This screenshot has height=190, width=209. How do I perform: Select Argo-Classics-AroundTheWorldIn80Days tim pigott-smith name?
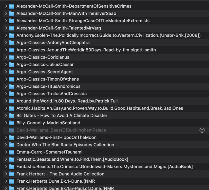[86, 50]
